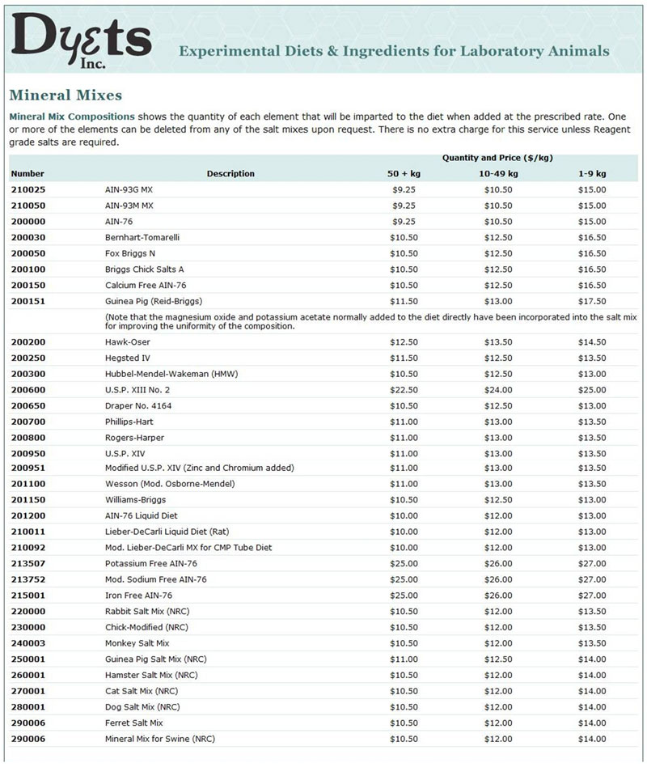Click the Description column header
The width and height of the screenshot is (647, 780).
(230, 174)
